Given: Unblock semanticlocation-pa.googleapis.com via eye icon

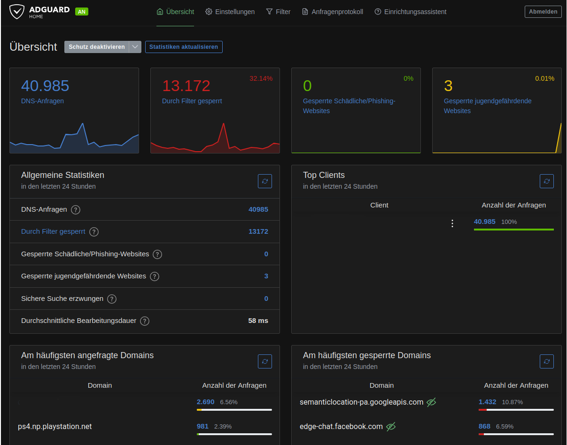Looking at the screenshot, I should coord(432,402).
